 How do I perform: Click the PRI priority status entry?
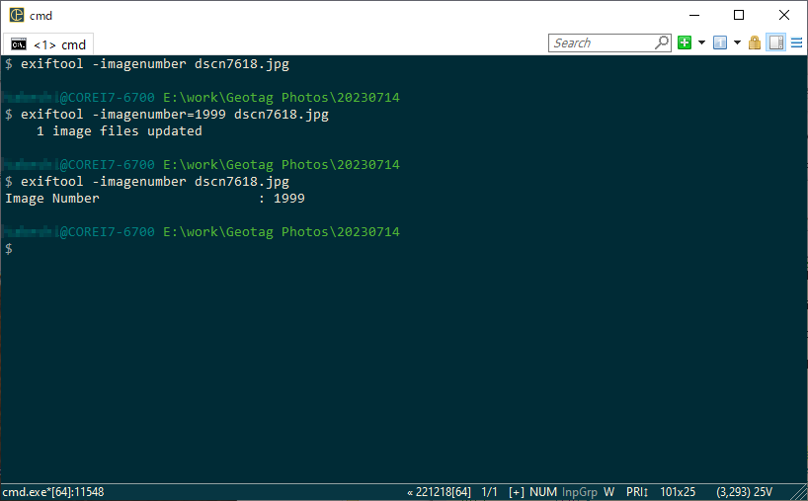point(637,492)
